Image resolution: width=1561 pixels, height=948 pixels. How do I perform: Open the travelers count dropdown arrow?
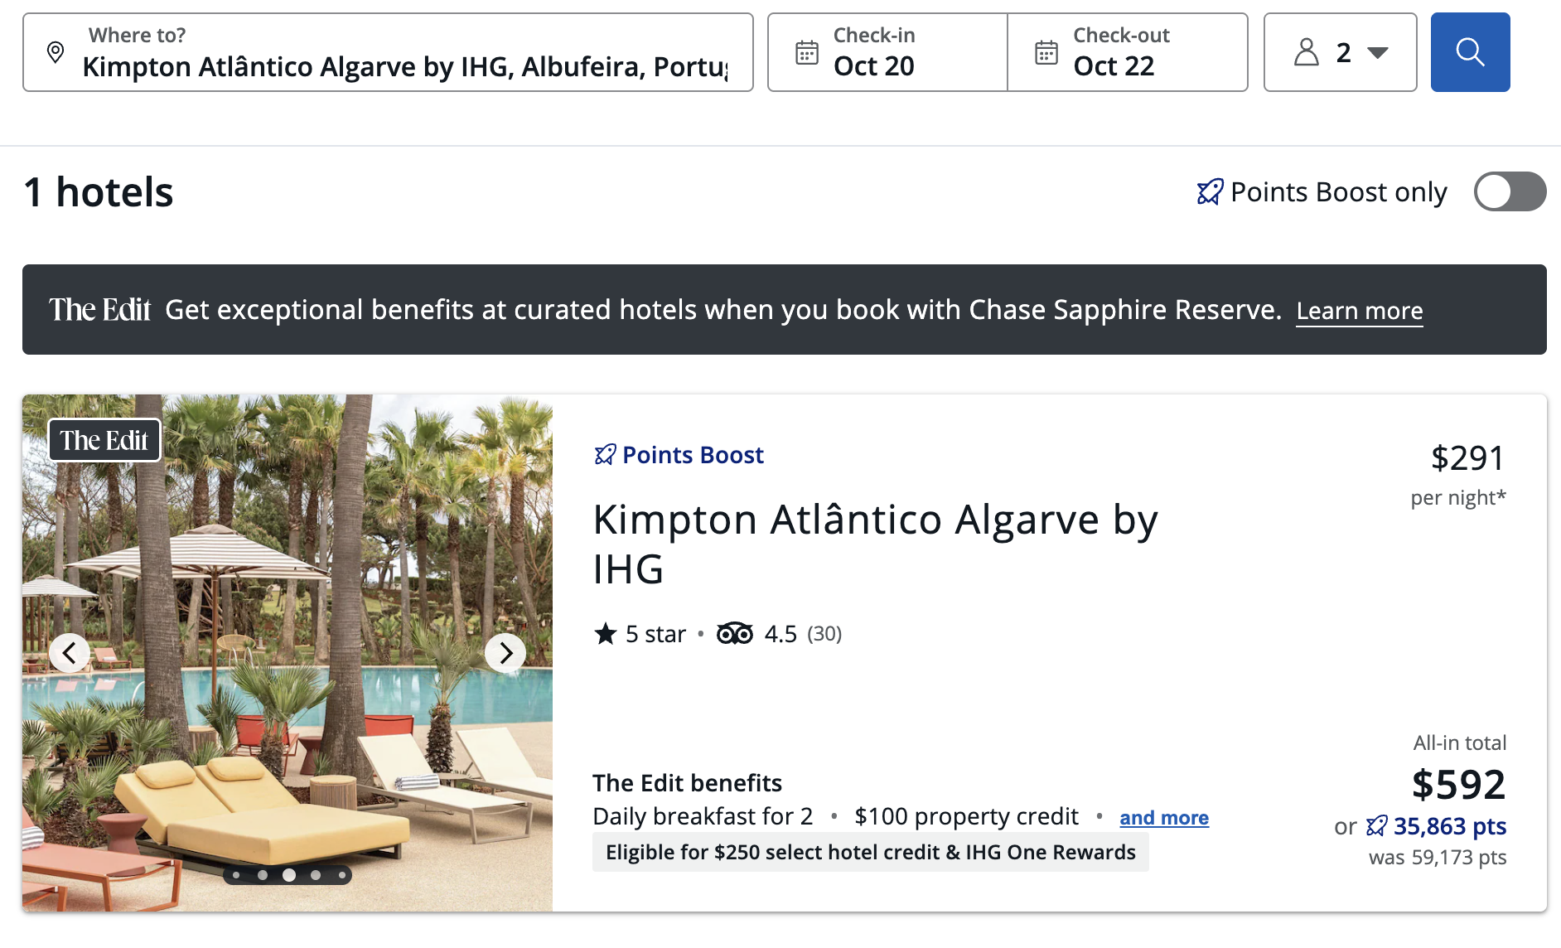pyautogui.click(x=1378, y=52)
